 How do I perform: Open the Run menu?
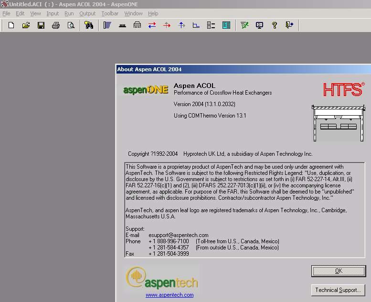(x=69, y=13)
